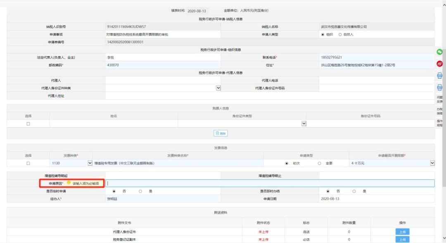Focus the 申请原因 input field

[270, 183]
